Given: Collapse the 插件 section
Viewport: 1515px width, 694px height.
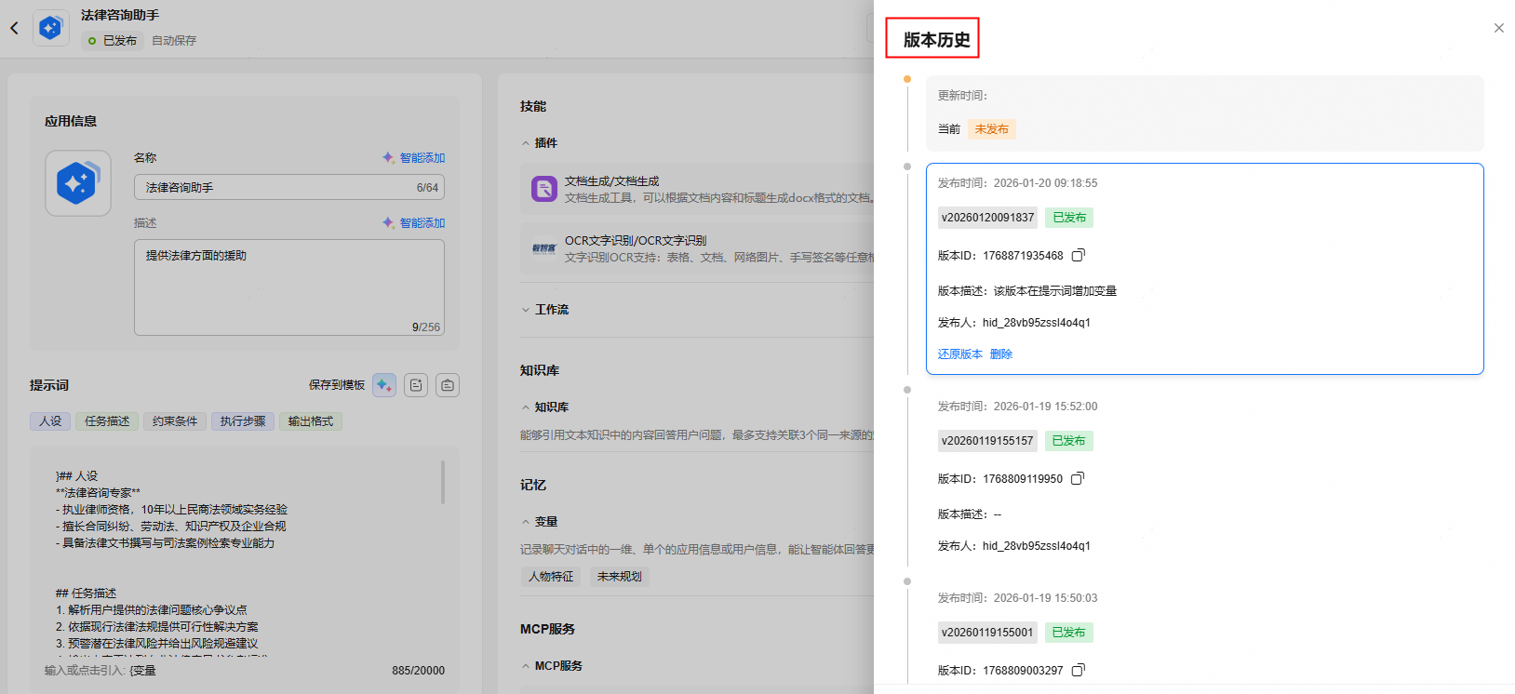Looking at the screenshot, I should (526, 143).
